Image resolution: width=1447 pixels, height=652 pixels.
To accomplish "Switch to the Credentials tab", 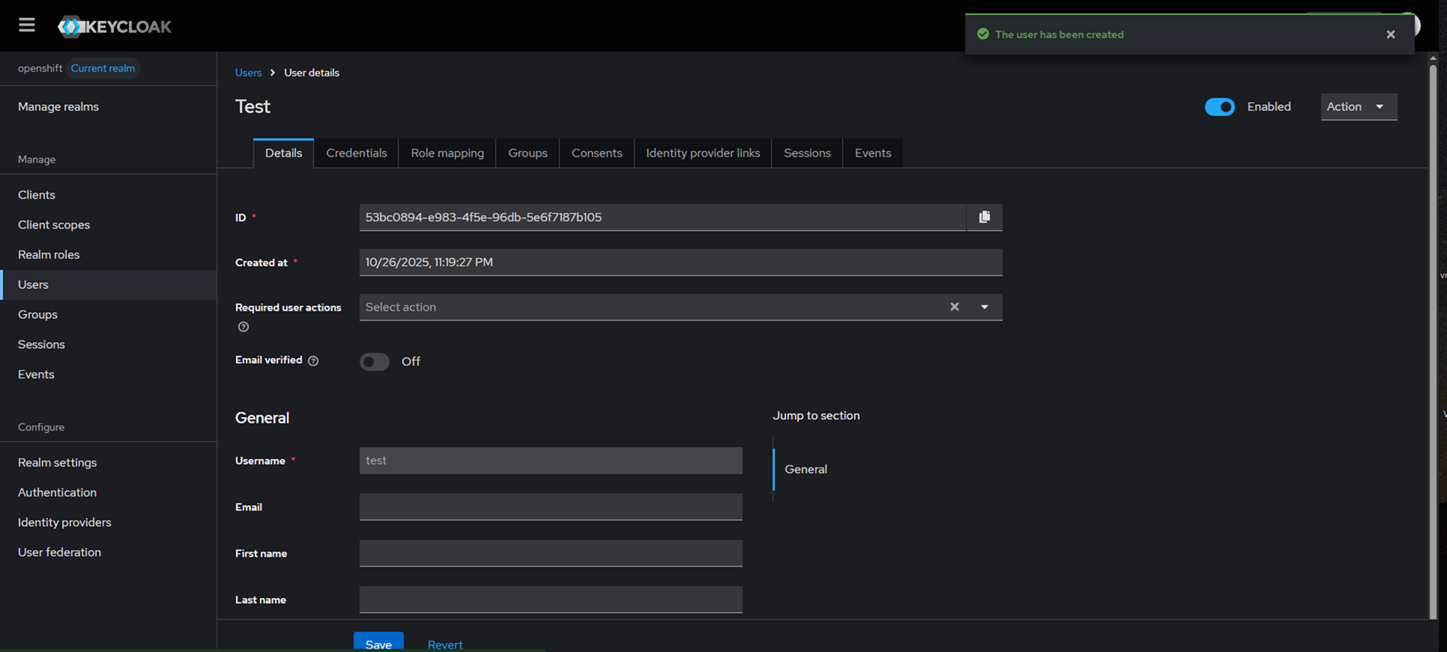I will 356,153.
